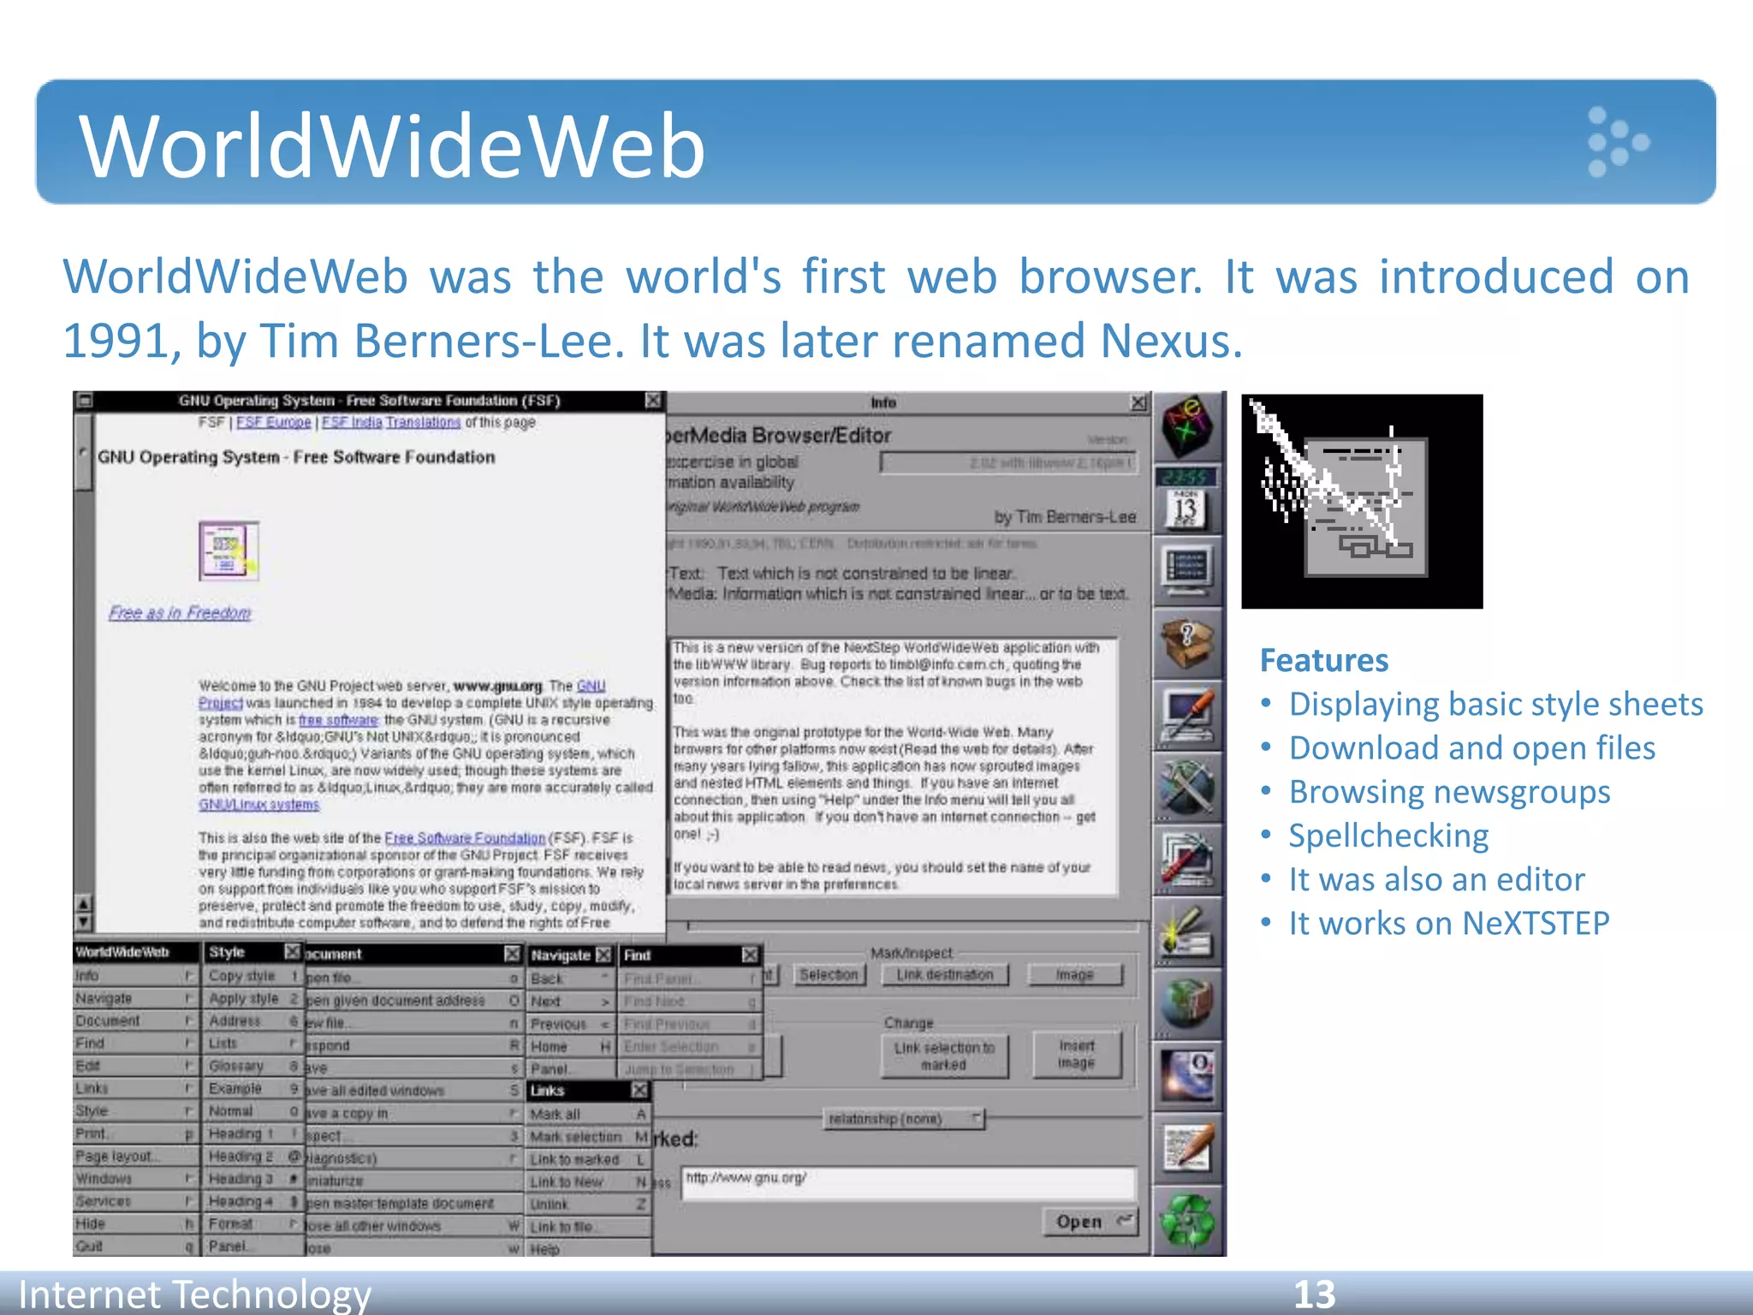Expand the Edit submenu in main menu
The width and height of the screenshot is (1753, 1315).
pyautogui.click(x=135, y=1066)
